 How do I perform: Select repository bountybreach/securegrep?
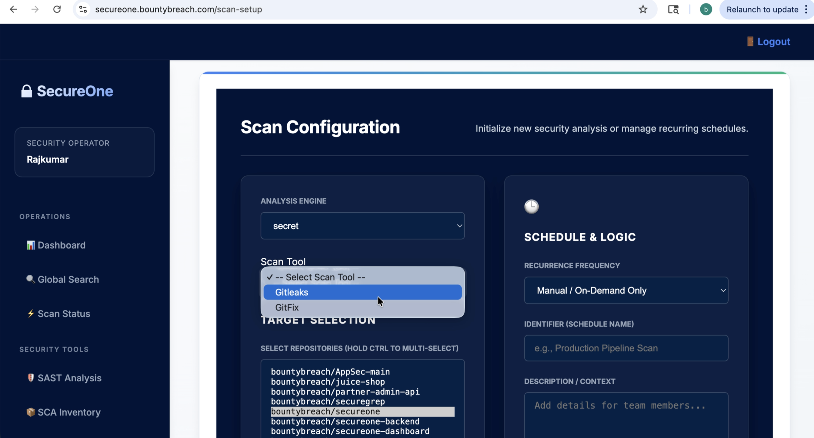(x=362, y=401)
